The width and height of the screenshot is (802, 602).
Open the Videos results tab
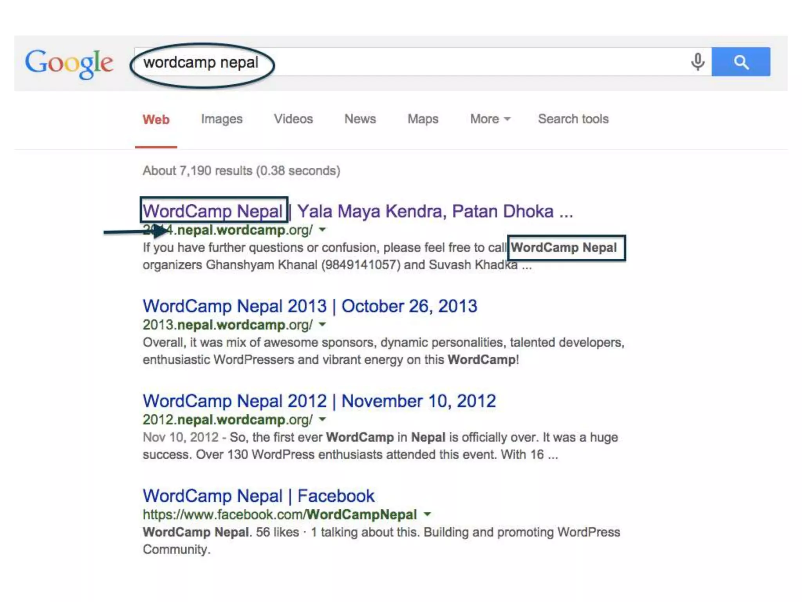click(293, 119)
